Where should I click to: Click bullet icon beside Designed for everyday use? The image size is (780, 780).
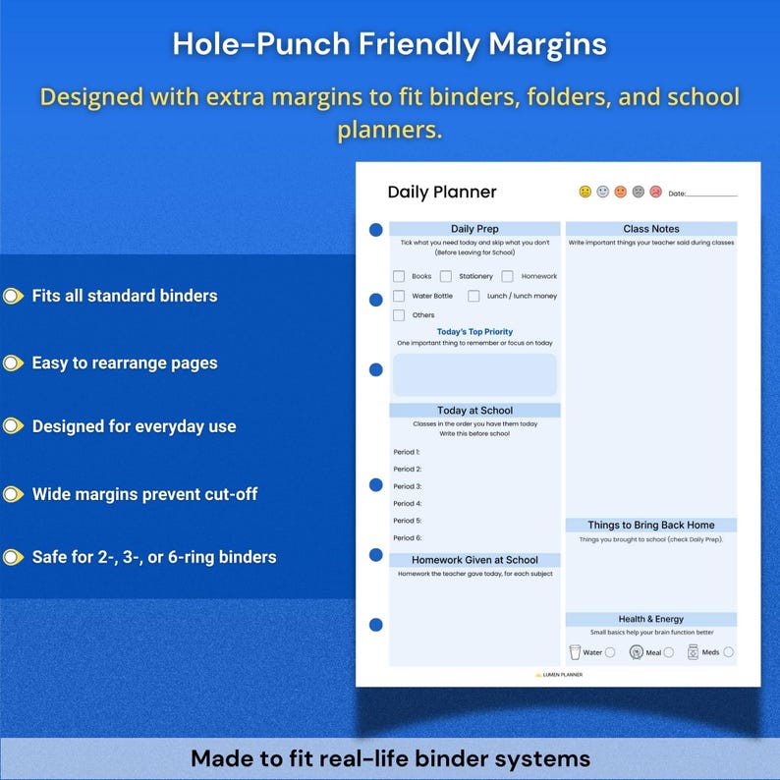[13, 426]
